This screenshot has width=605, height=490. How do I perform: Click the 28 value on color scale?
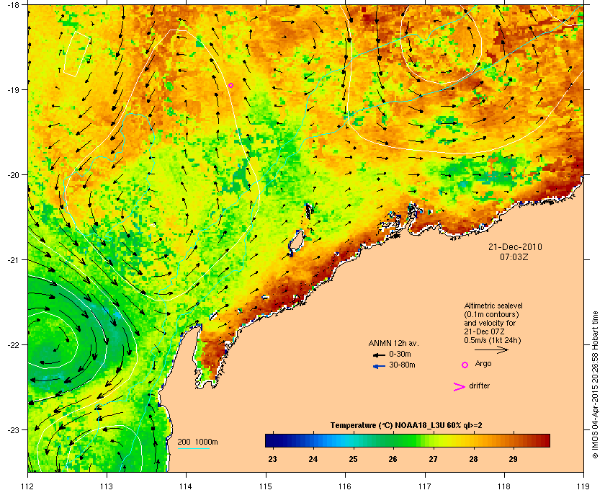(473, 459)
